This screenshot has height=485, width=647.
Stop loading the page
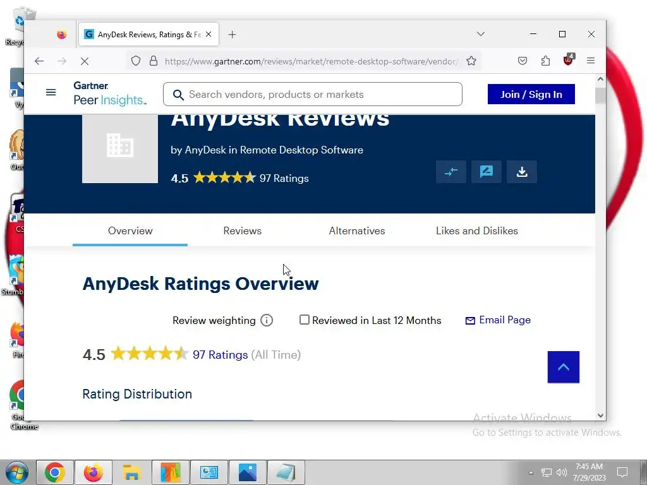coord(85,61)
